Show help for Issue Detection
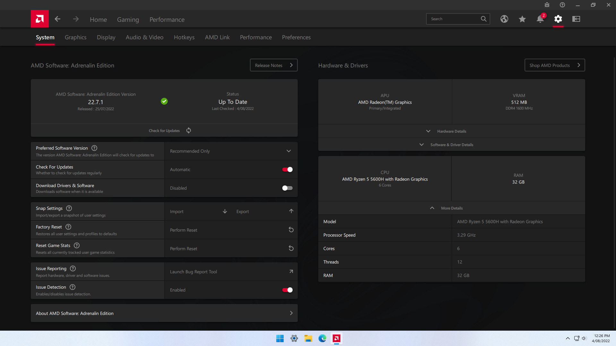Image resolution: width=616 pixels, height=346 pixels. [x=73, y=287]
